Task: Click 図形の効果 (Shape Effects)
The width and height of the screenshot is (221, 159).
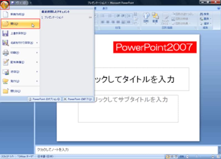Action: [x=181, y=23]
